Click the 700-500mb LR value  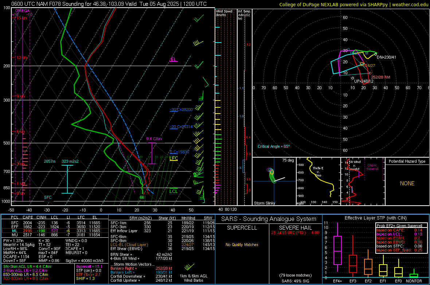pos(26,278)
